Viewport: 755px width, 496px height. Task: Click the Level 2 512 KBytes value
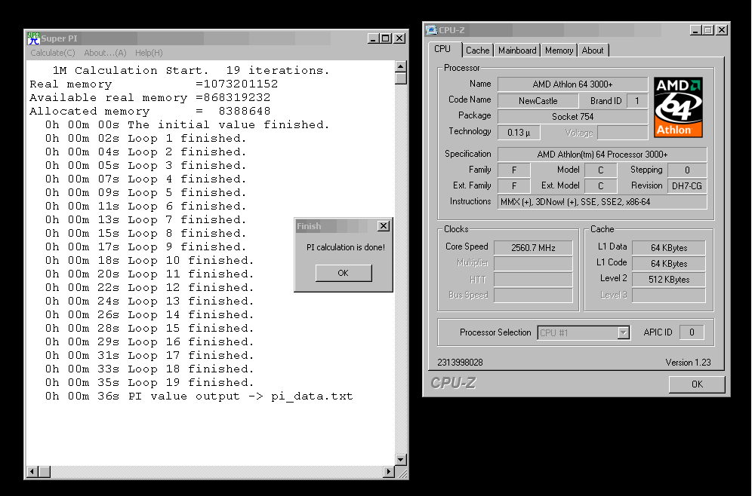click(x=669, y=280)
